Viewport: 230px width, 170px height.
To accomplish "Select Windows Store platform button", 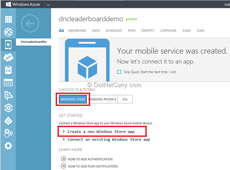I will coord(73,100).
